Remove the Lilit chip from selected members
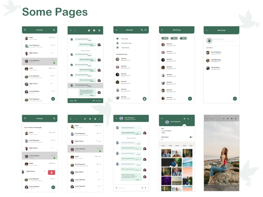This screenshot has width=263, height=197. tap(186, 38)
